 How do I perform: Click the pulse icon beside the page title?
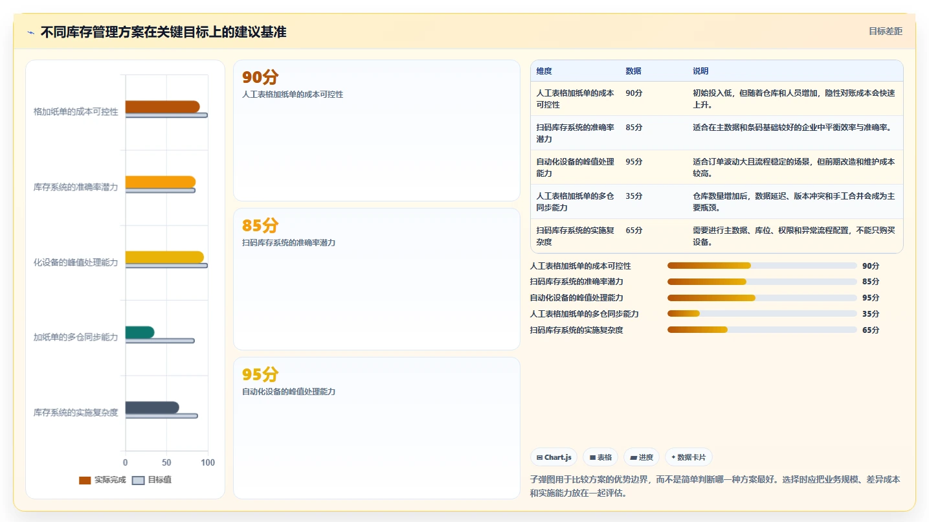pyautogui.click(x=30, y=32)
